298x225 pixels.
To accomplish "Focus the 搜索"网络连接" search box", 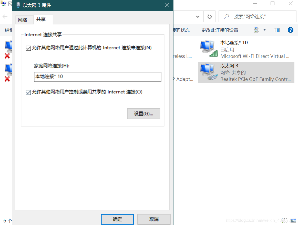I will click(x=258, y=17).
